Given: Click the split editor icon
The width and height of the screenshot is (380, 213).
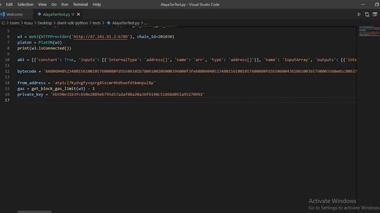Looking at the screenshot, I should click(375, 14).
